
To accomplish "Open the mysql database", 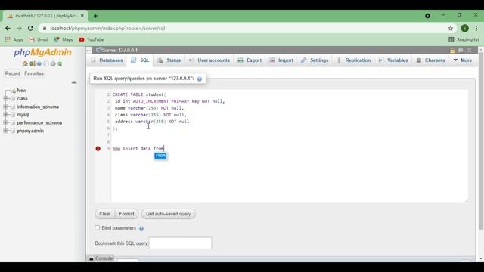I will pos(23,114).
